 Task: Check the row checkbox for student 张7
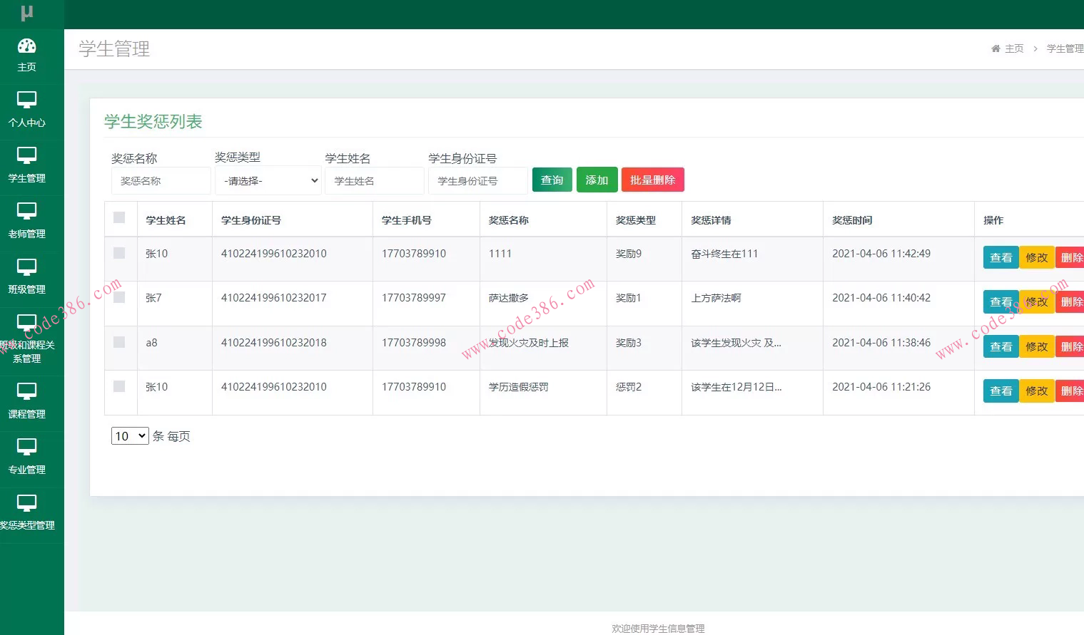pos(119,297)
